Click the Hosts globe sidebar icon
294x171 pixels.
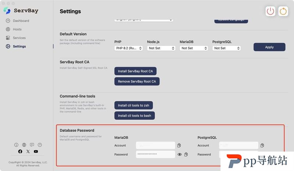pos(8,29)
